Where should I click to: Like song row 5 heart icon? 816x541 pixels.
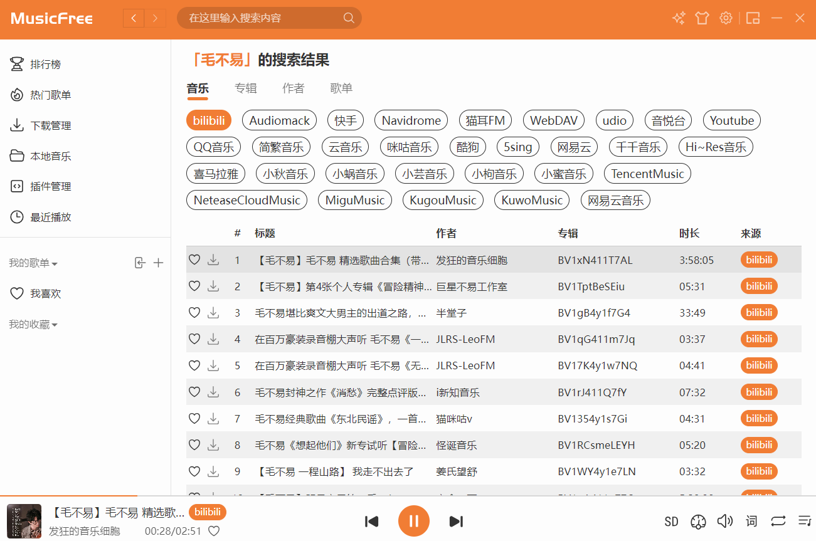click(x=194, y=365)
